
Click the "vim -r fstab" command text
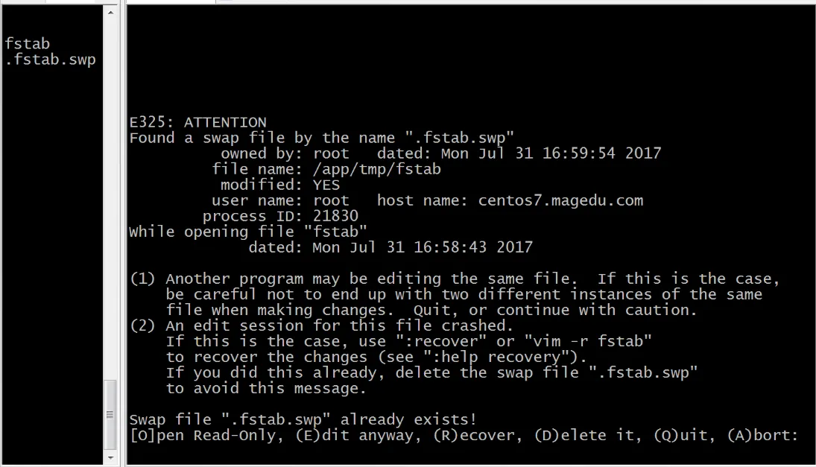tap(587, 341)
